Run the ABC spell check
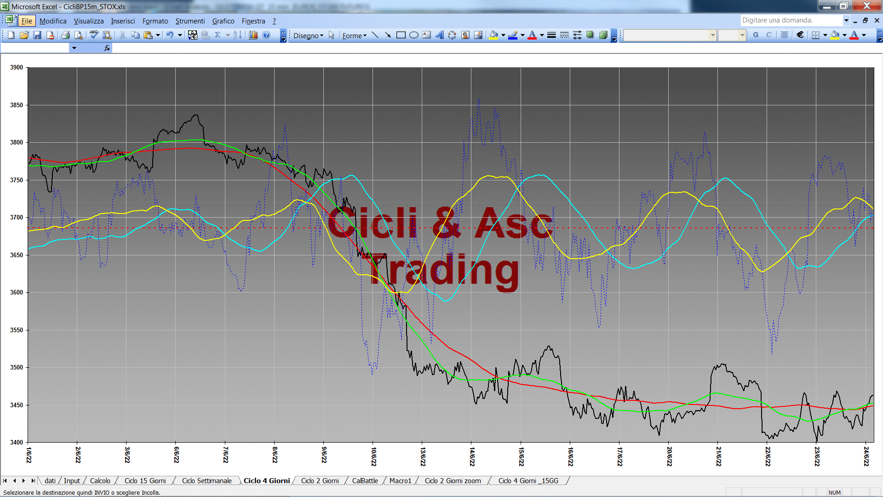The width and height of the screenshot is (883, 497). pyautogui.click(x=94, y=35)
